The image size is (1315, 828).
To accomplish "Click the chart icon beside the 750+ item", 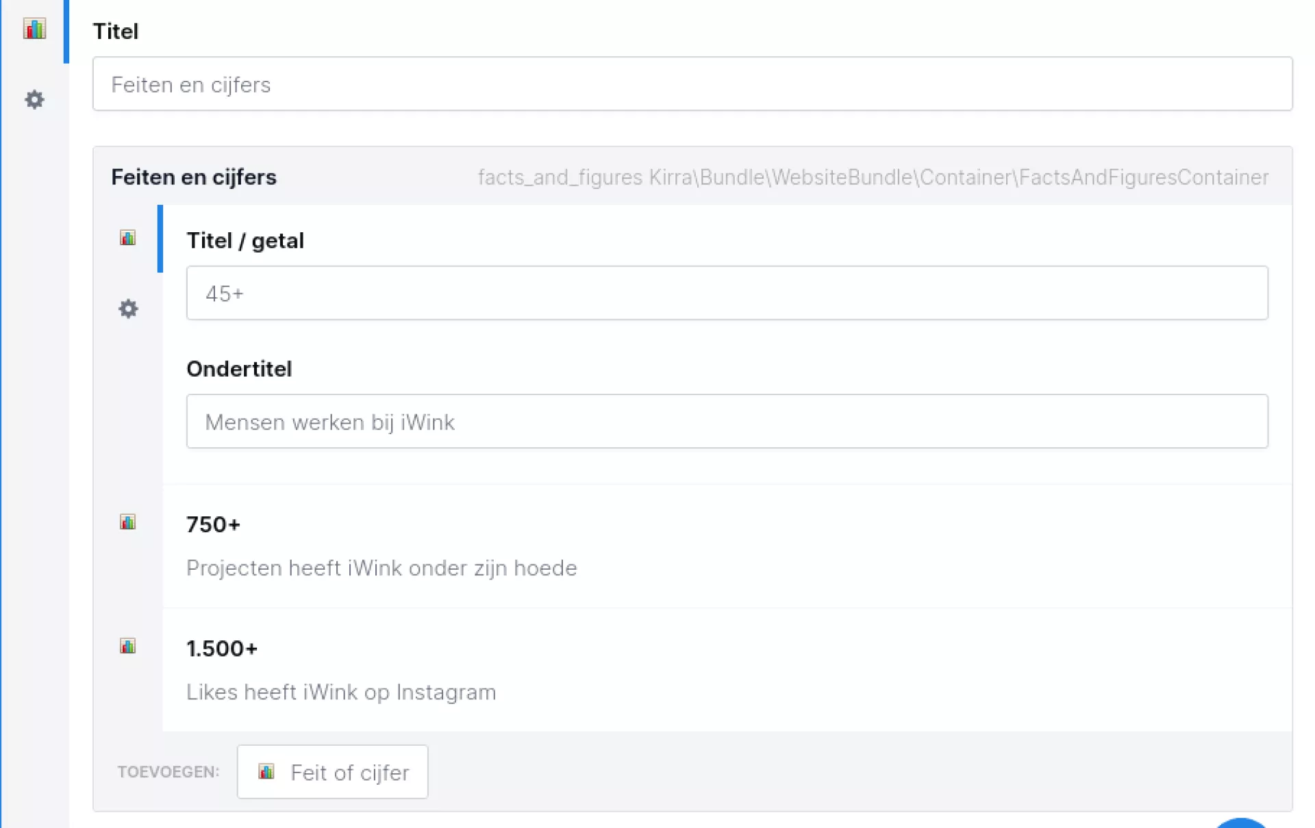I will (x=128, y=523).
